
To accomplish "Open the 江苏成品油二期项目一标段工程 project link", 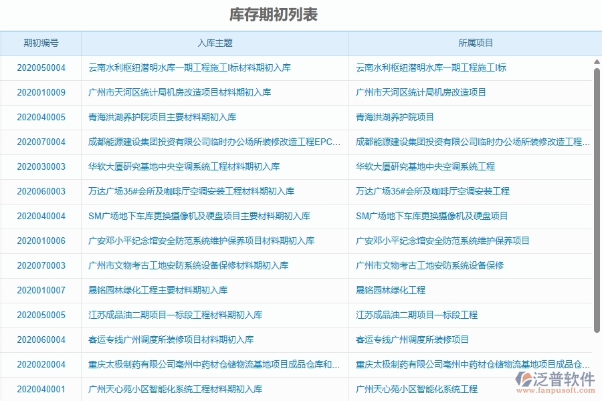I will 416,315.
